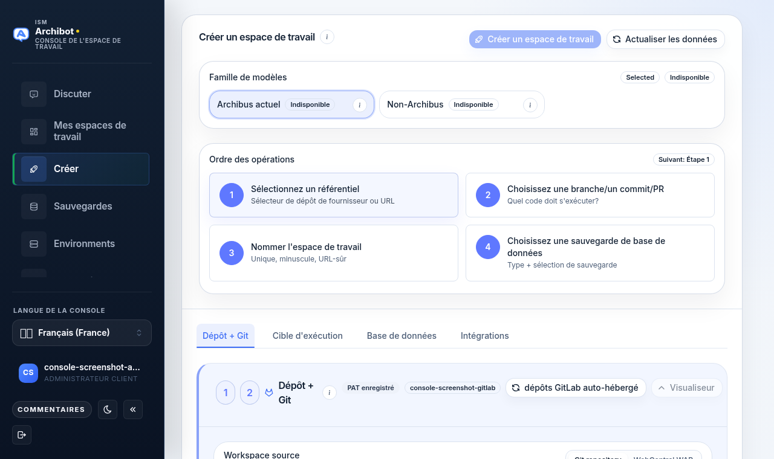Click step badge 2 in Dépôt + Git header

tap(250, 393)
